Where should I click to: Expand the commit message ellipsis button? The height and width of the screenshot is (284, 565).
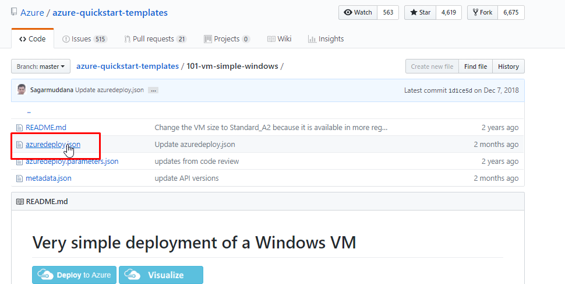point(153,90)
